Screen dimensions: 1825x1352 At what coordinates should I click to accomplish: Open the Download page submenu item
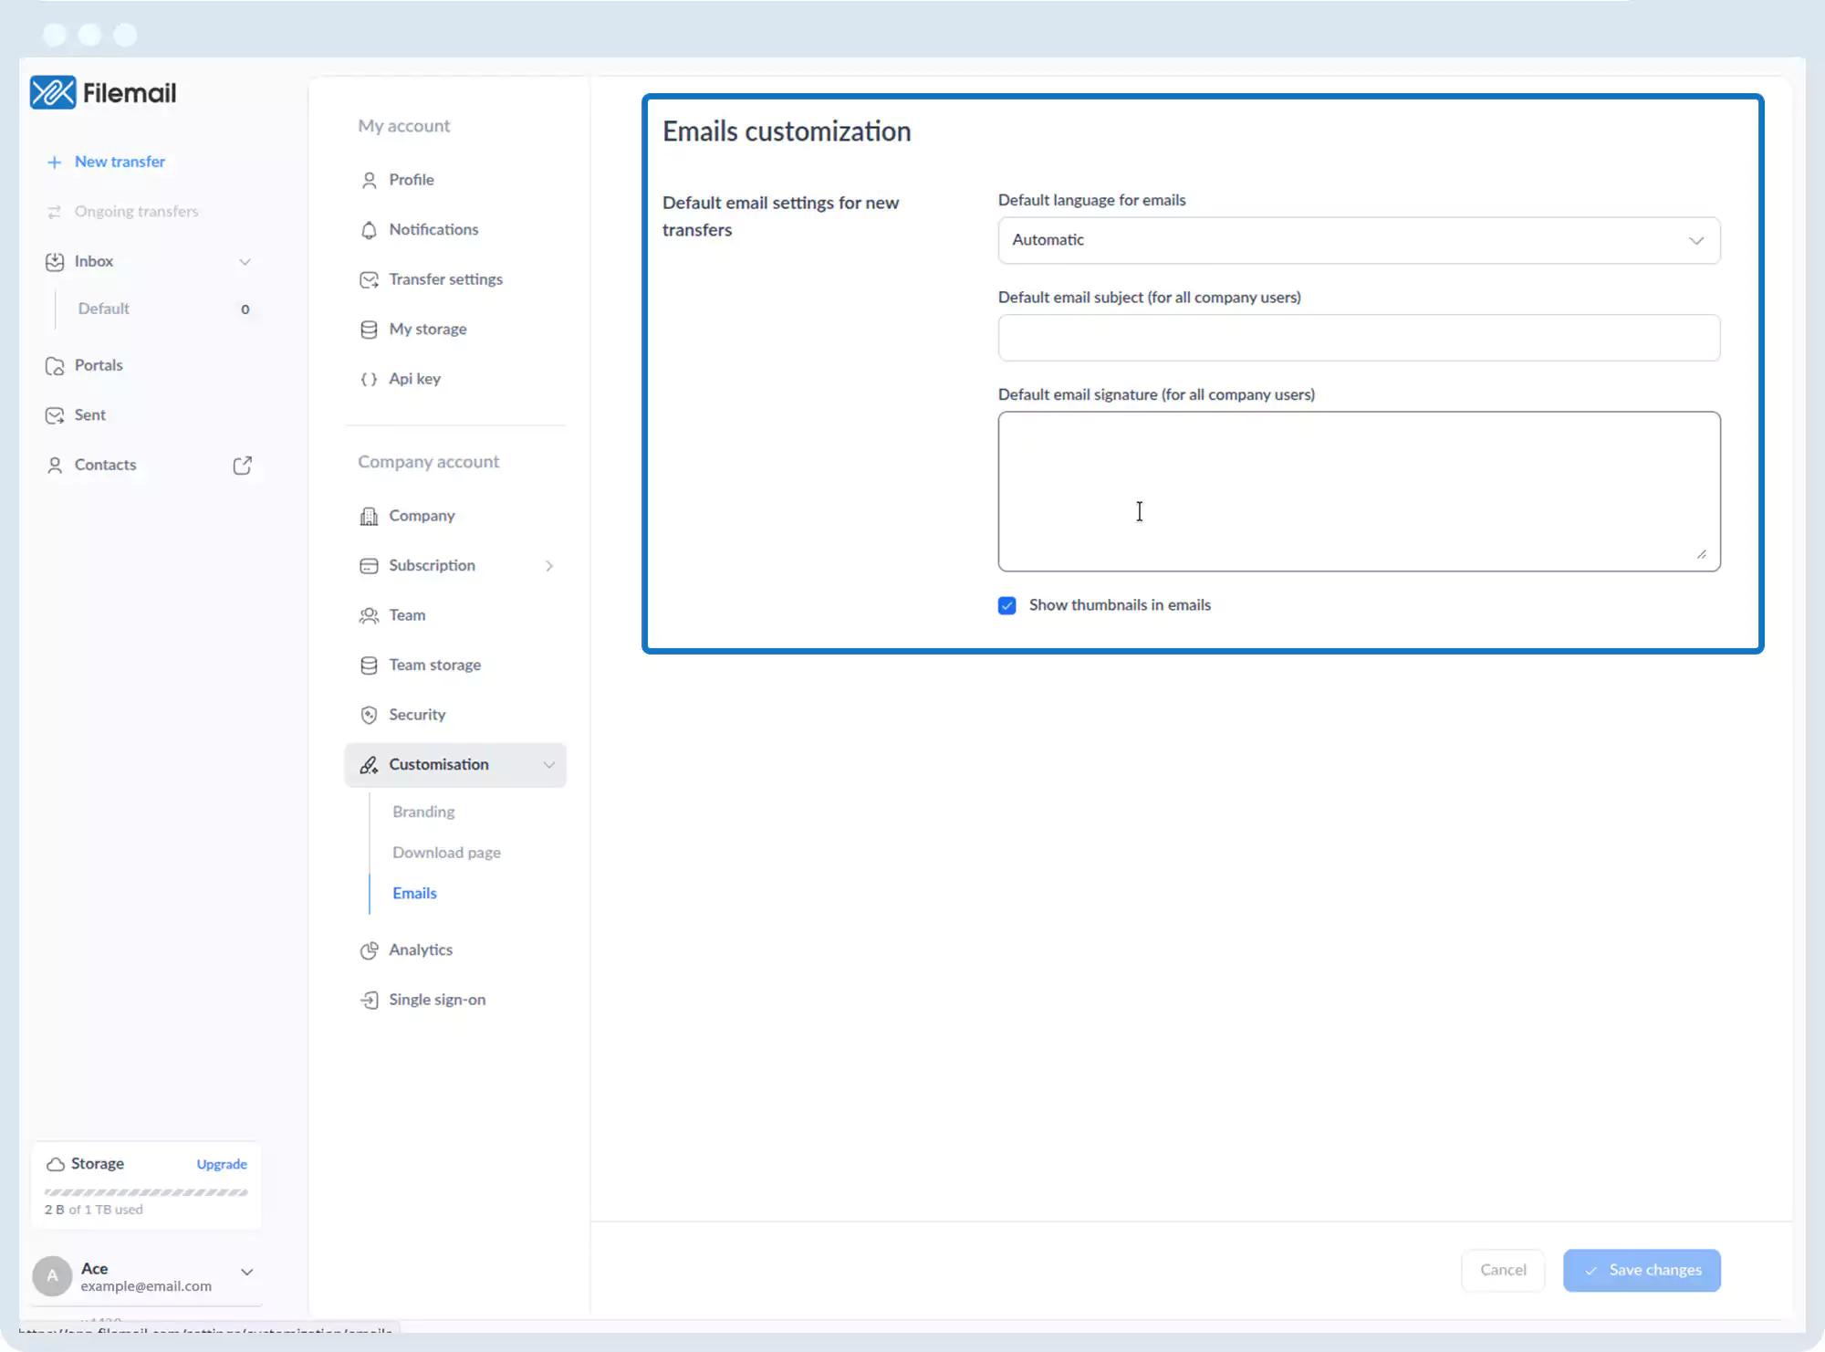tap(446, 853)
